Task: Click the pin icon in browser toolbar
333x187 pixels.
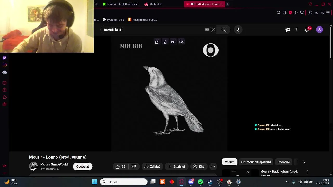Action: pos(278,12)
